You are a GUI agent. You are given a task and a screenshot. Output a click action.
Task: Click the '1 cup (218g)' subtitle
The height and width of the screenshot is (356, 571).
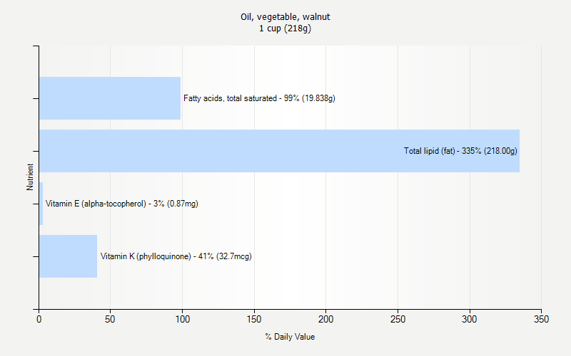coord(285,28)
